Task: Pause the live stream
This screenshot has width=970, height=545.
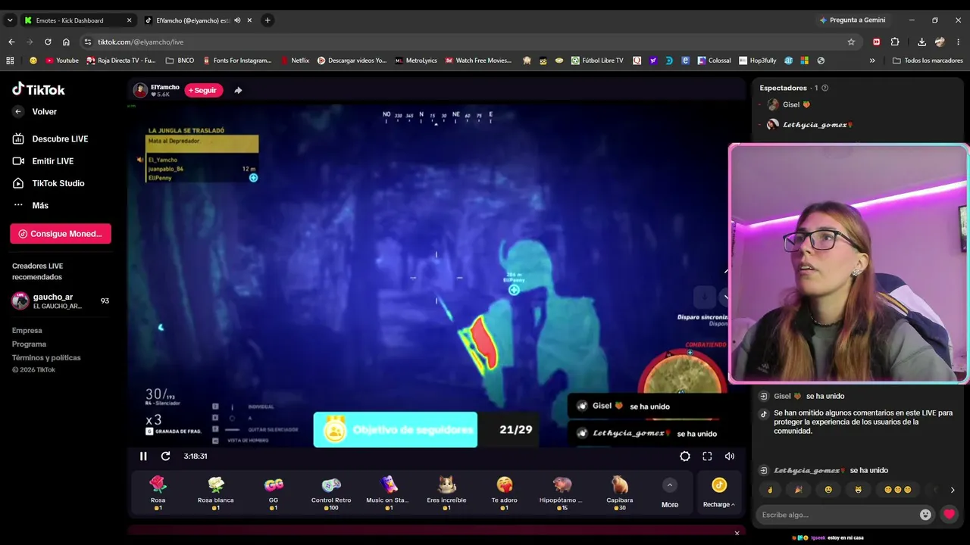Action: pos(143,456)
